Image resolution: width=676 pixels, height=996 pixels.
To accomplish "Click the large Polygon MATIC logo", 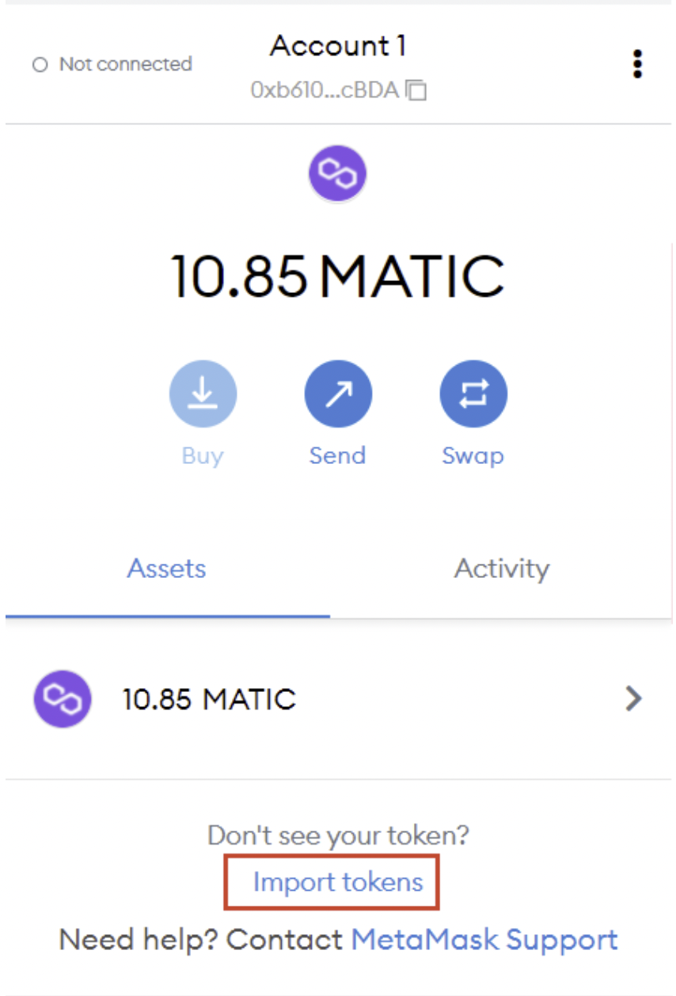I will (x=338, y=173).
